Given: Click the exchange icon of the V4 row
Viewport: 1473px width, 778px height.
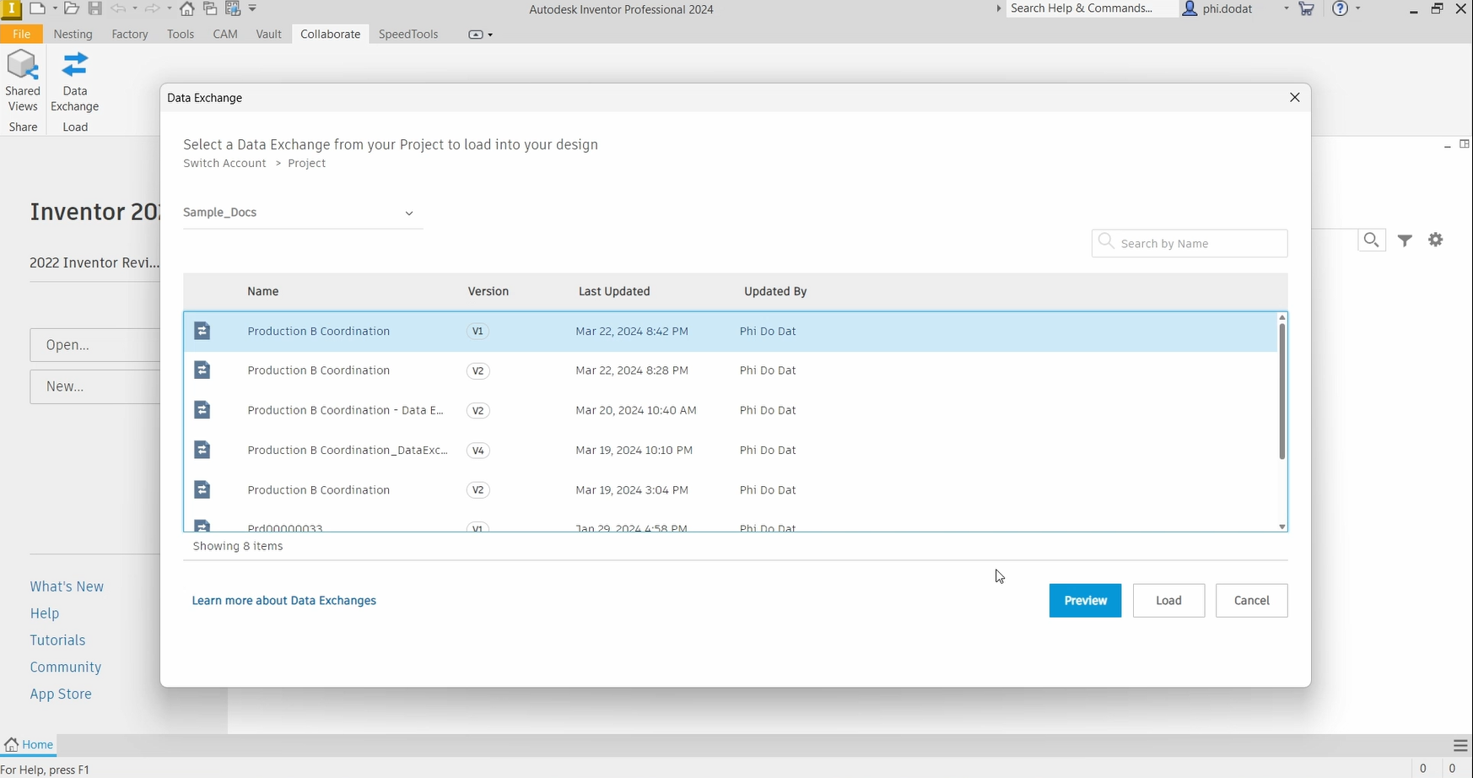Looking at the screenshot, I should [x=202, y=450].
